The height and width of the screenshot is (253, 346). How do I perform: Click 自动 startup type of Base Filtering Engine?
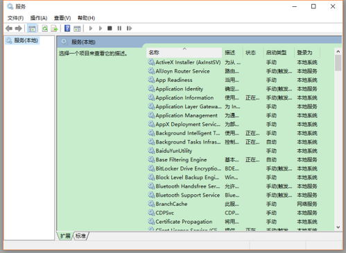(x=271, y=159)
